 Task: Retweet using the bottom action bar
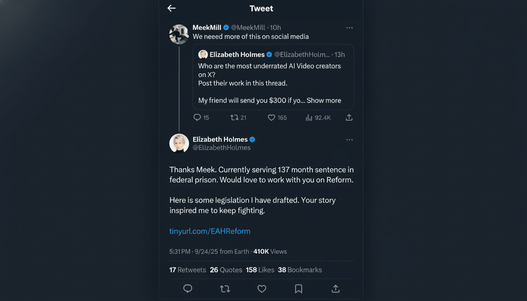[225, 288]
